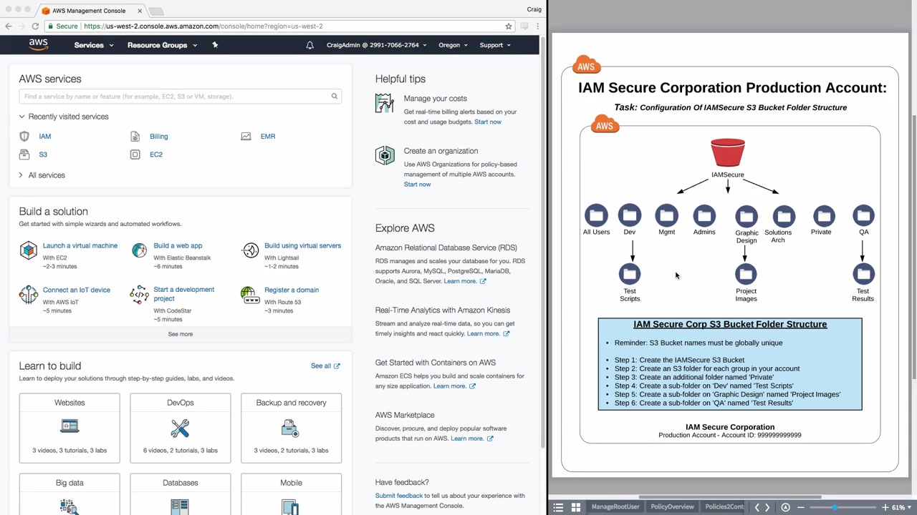The image size is (917, 515).
Task: Open the Services dropdown menu
Action: pos(94,45)
